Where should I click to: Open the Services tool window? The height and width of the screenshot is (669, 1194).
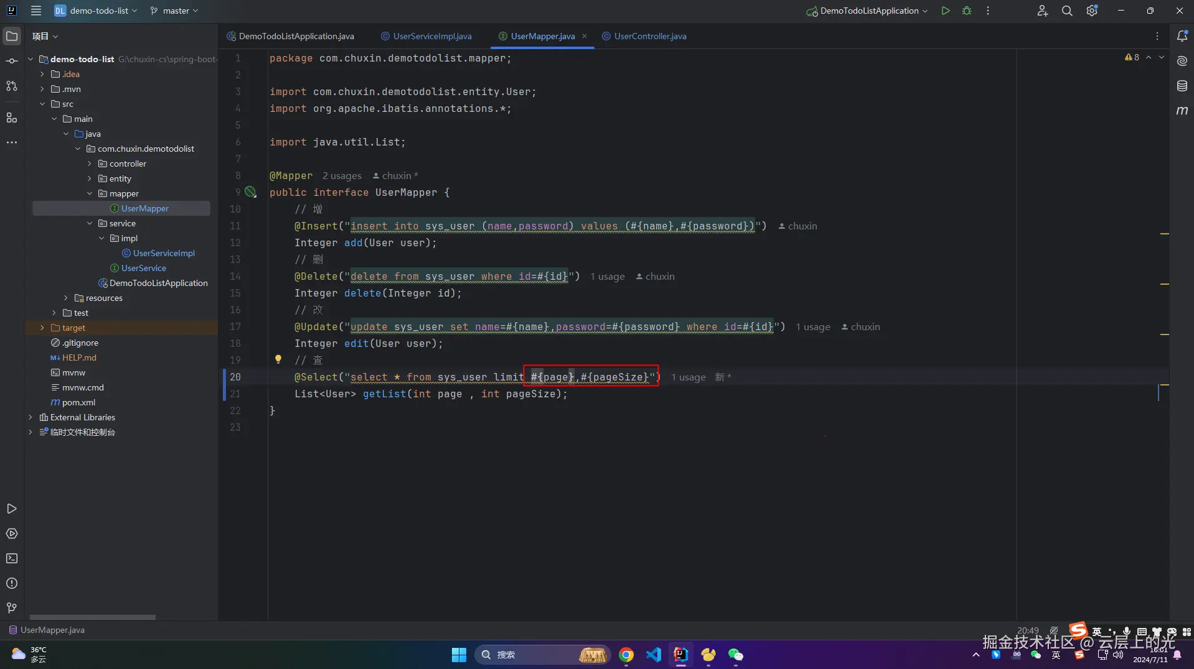(x=12, y=533)
